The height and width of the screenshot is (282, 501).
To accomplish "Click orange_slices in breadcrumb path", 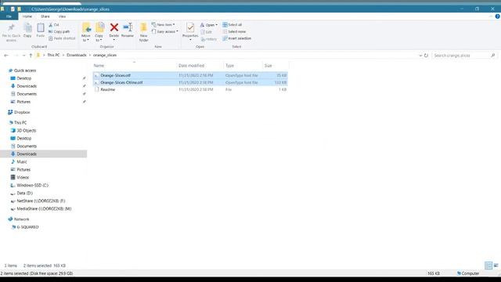I will (x=105, y=55).
